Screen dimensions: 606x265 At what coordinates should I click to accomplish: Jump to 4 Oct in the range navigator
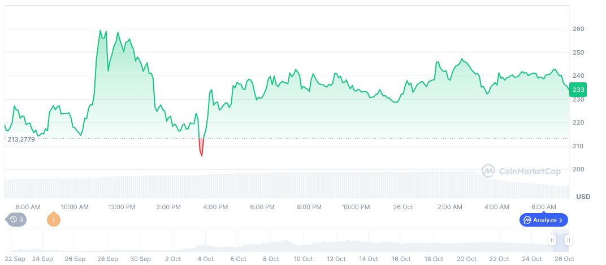205,259
